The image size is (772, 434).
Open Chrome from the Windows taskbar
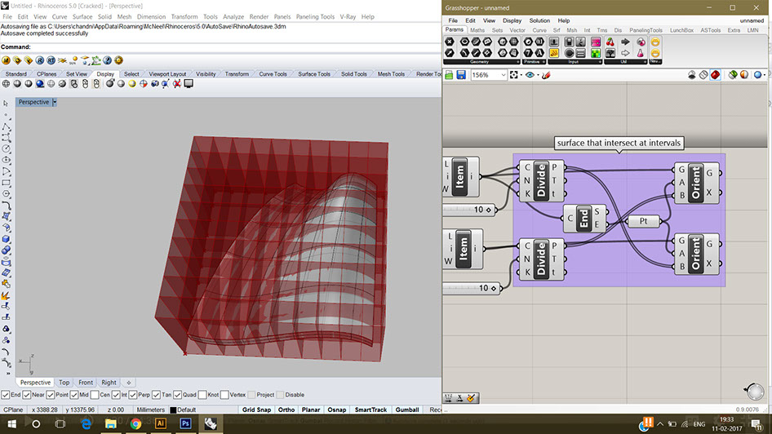[x=135, y=423]
